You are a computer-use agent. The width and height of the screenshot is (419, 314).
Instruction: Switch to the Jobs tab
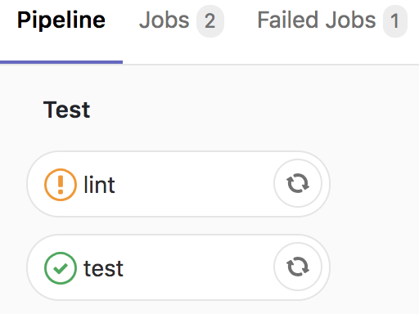pyautogui.click(x=182, y=20)
